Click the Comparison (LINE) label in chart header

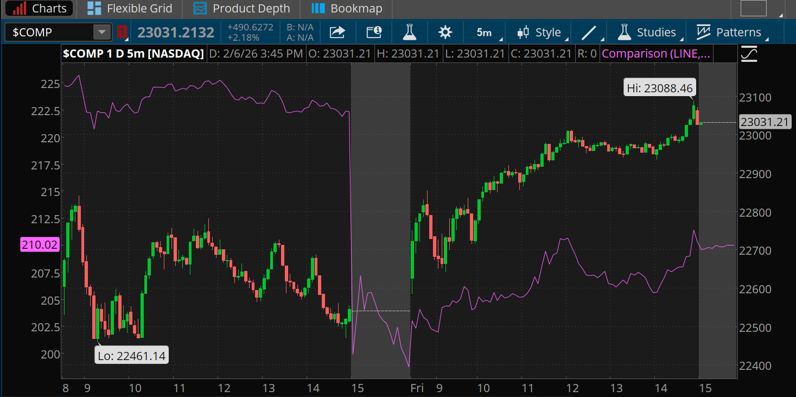[x=655, y=53]
